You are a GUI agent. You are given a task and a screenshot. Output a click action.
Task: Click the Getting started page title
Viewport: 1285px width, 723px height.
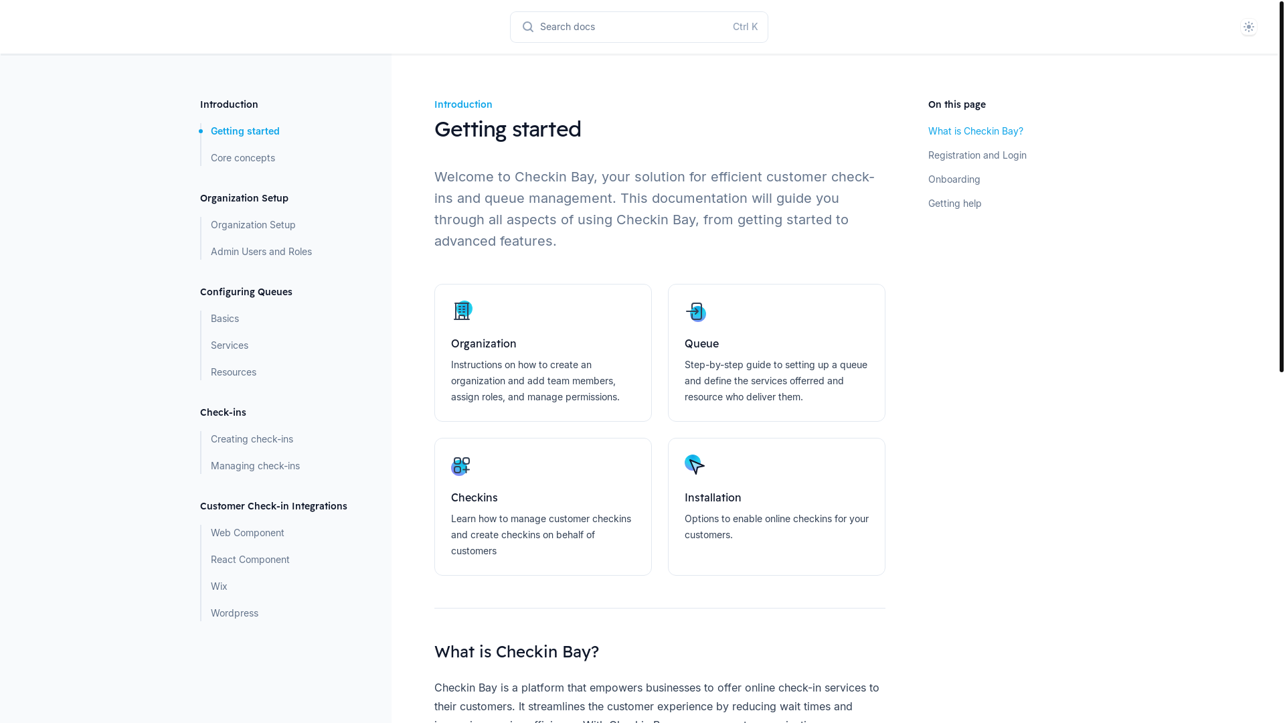pos(508,129)
